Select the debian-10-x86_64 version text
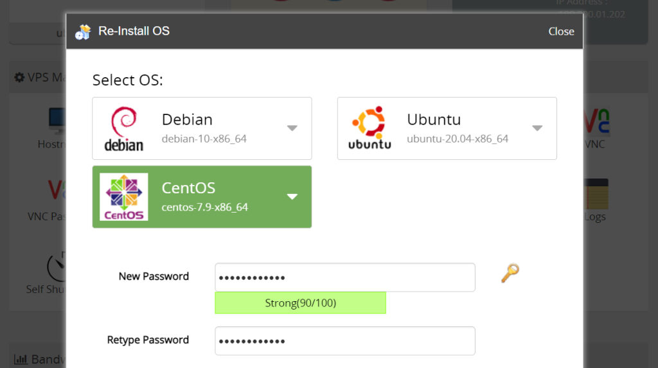The width and height of the screenshot is (658, 368). 204,139
